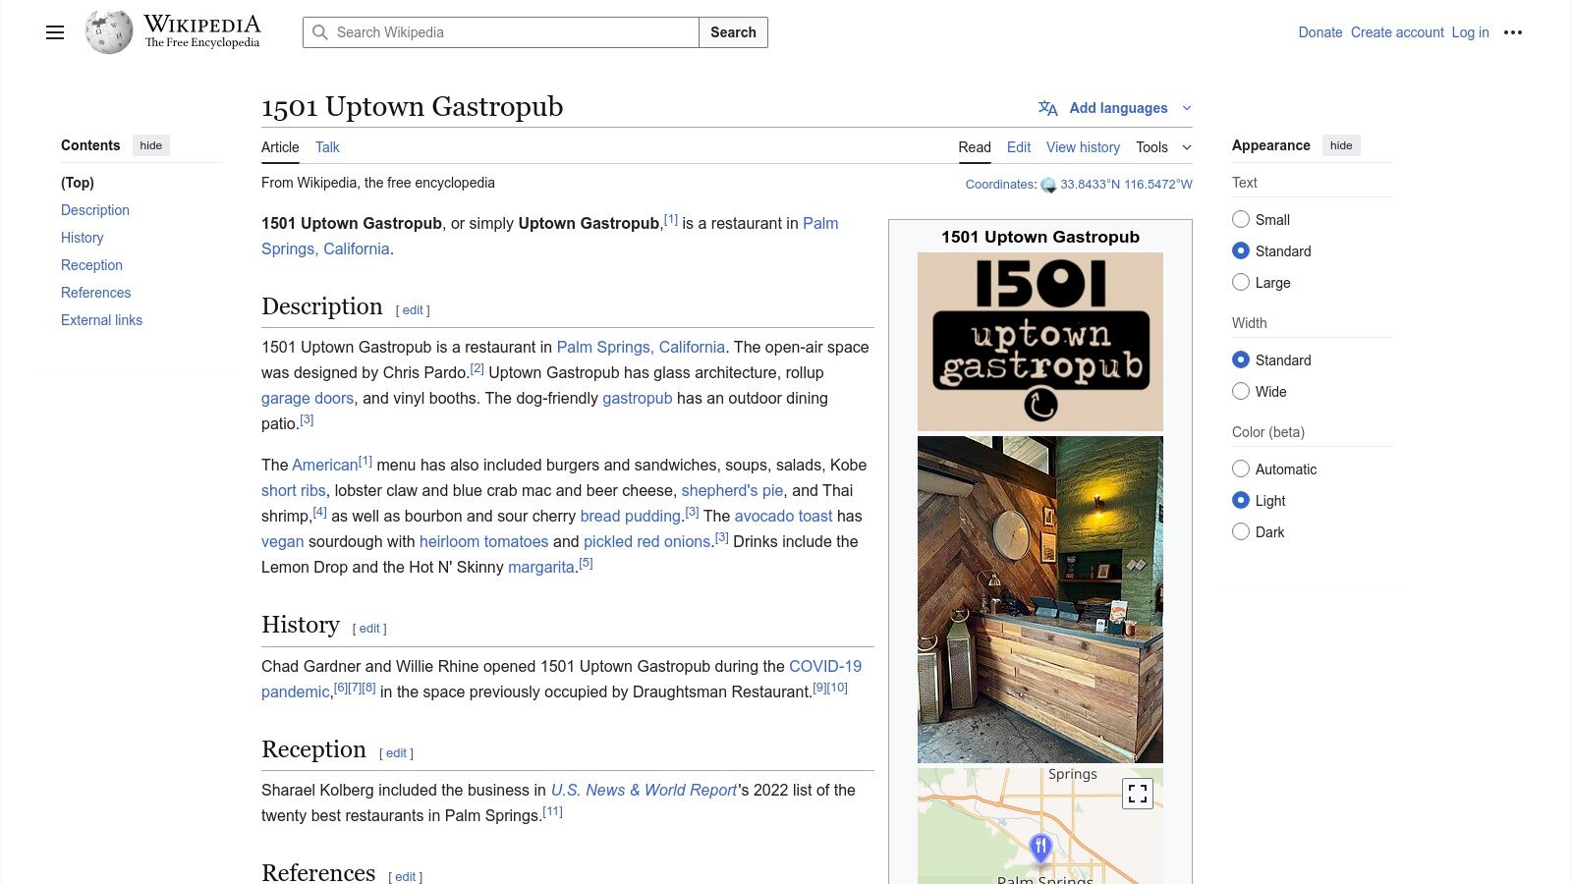Hide the Appearance panel
Image resolution: width=1572 pixels, height=884 pixels.
1341,145
